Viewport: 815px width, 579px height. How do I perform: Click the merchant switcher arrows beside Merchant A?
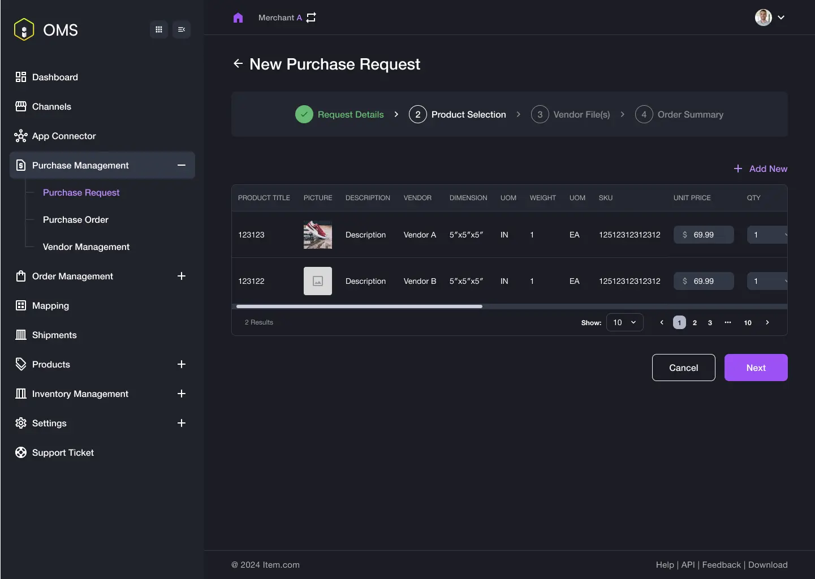311,18
